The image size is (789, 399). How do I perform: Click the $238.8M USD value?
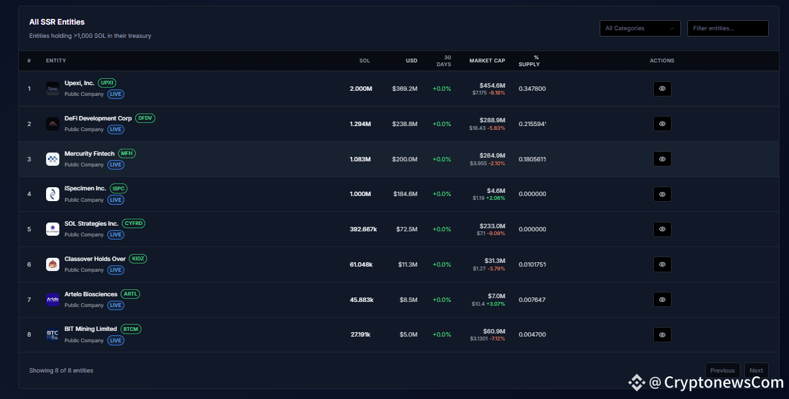tap(405, 124)
